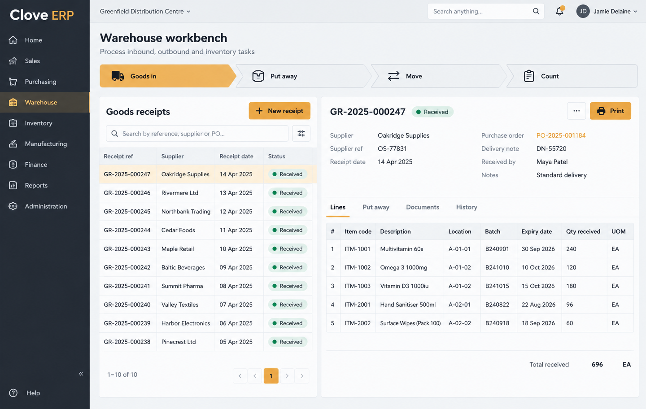
Task: Open Finance section
Action: pyautogui.click(x=45, y=165)
